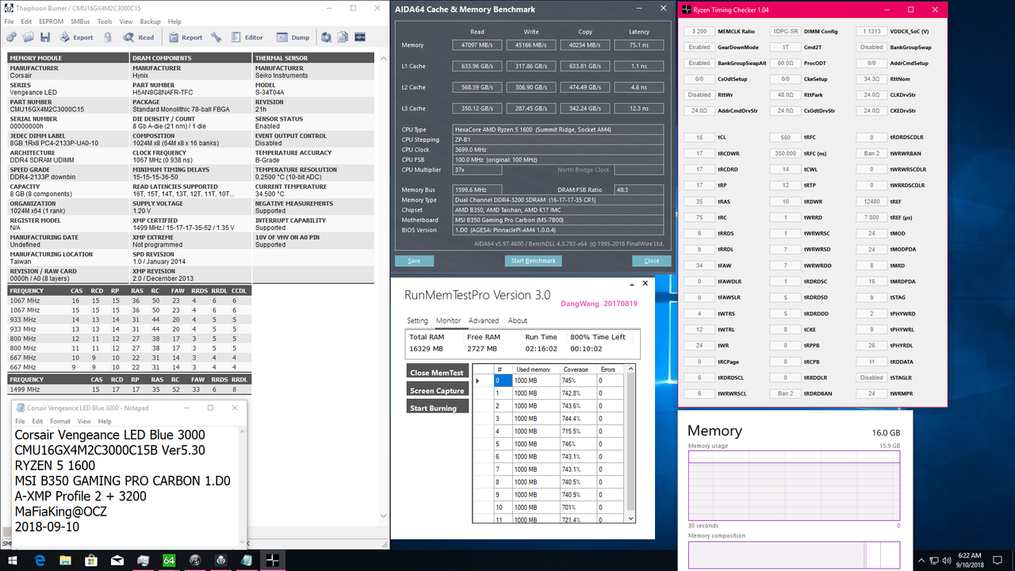
Task: Click the Ryzen Timing Checker title bar icon
Action: [x=687, y=10]
